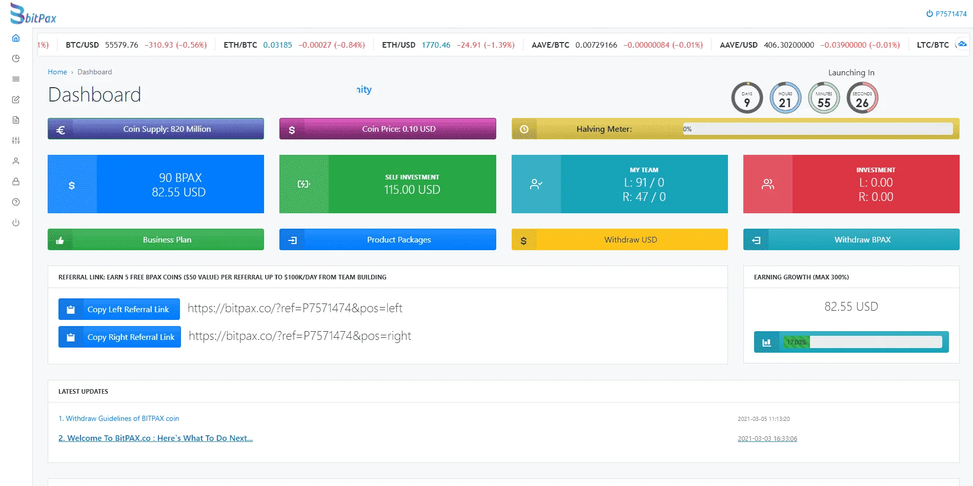This screenshot has width=973, height=486.
Task: Click the 90 BPAX balance card
Action: tap(156, 184)
